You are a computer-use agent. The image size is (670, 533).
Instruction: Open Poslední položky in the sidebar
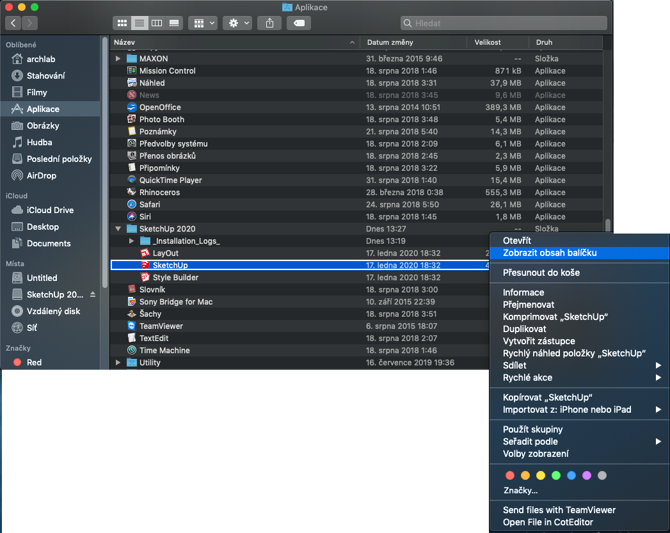[x=51, y=159]
